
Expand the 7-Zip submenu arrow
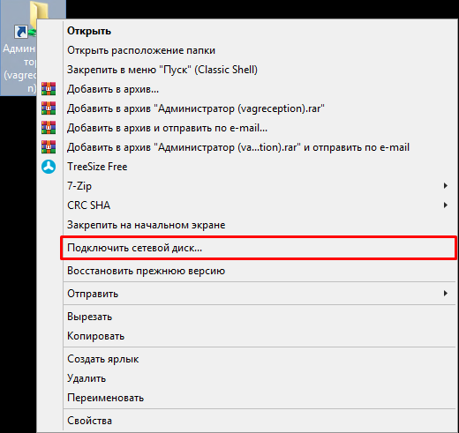tap(446, 186)
